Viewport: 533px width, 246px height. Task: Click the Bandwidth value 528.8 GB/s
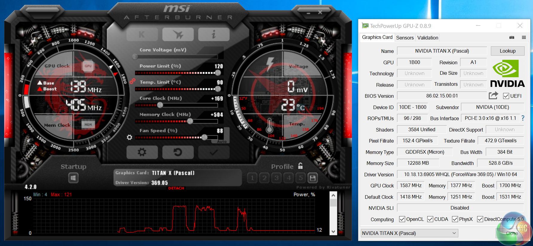tap(500, 163)
